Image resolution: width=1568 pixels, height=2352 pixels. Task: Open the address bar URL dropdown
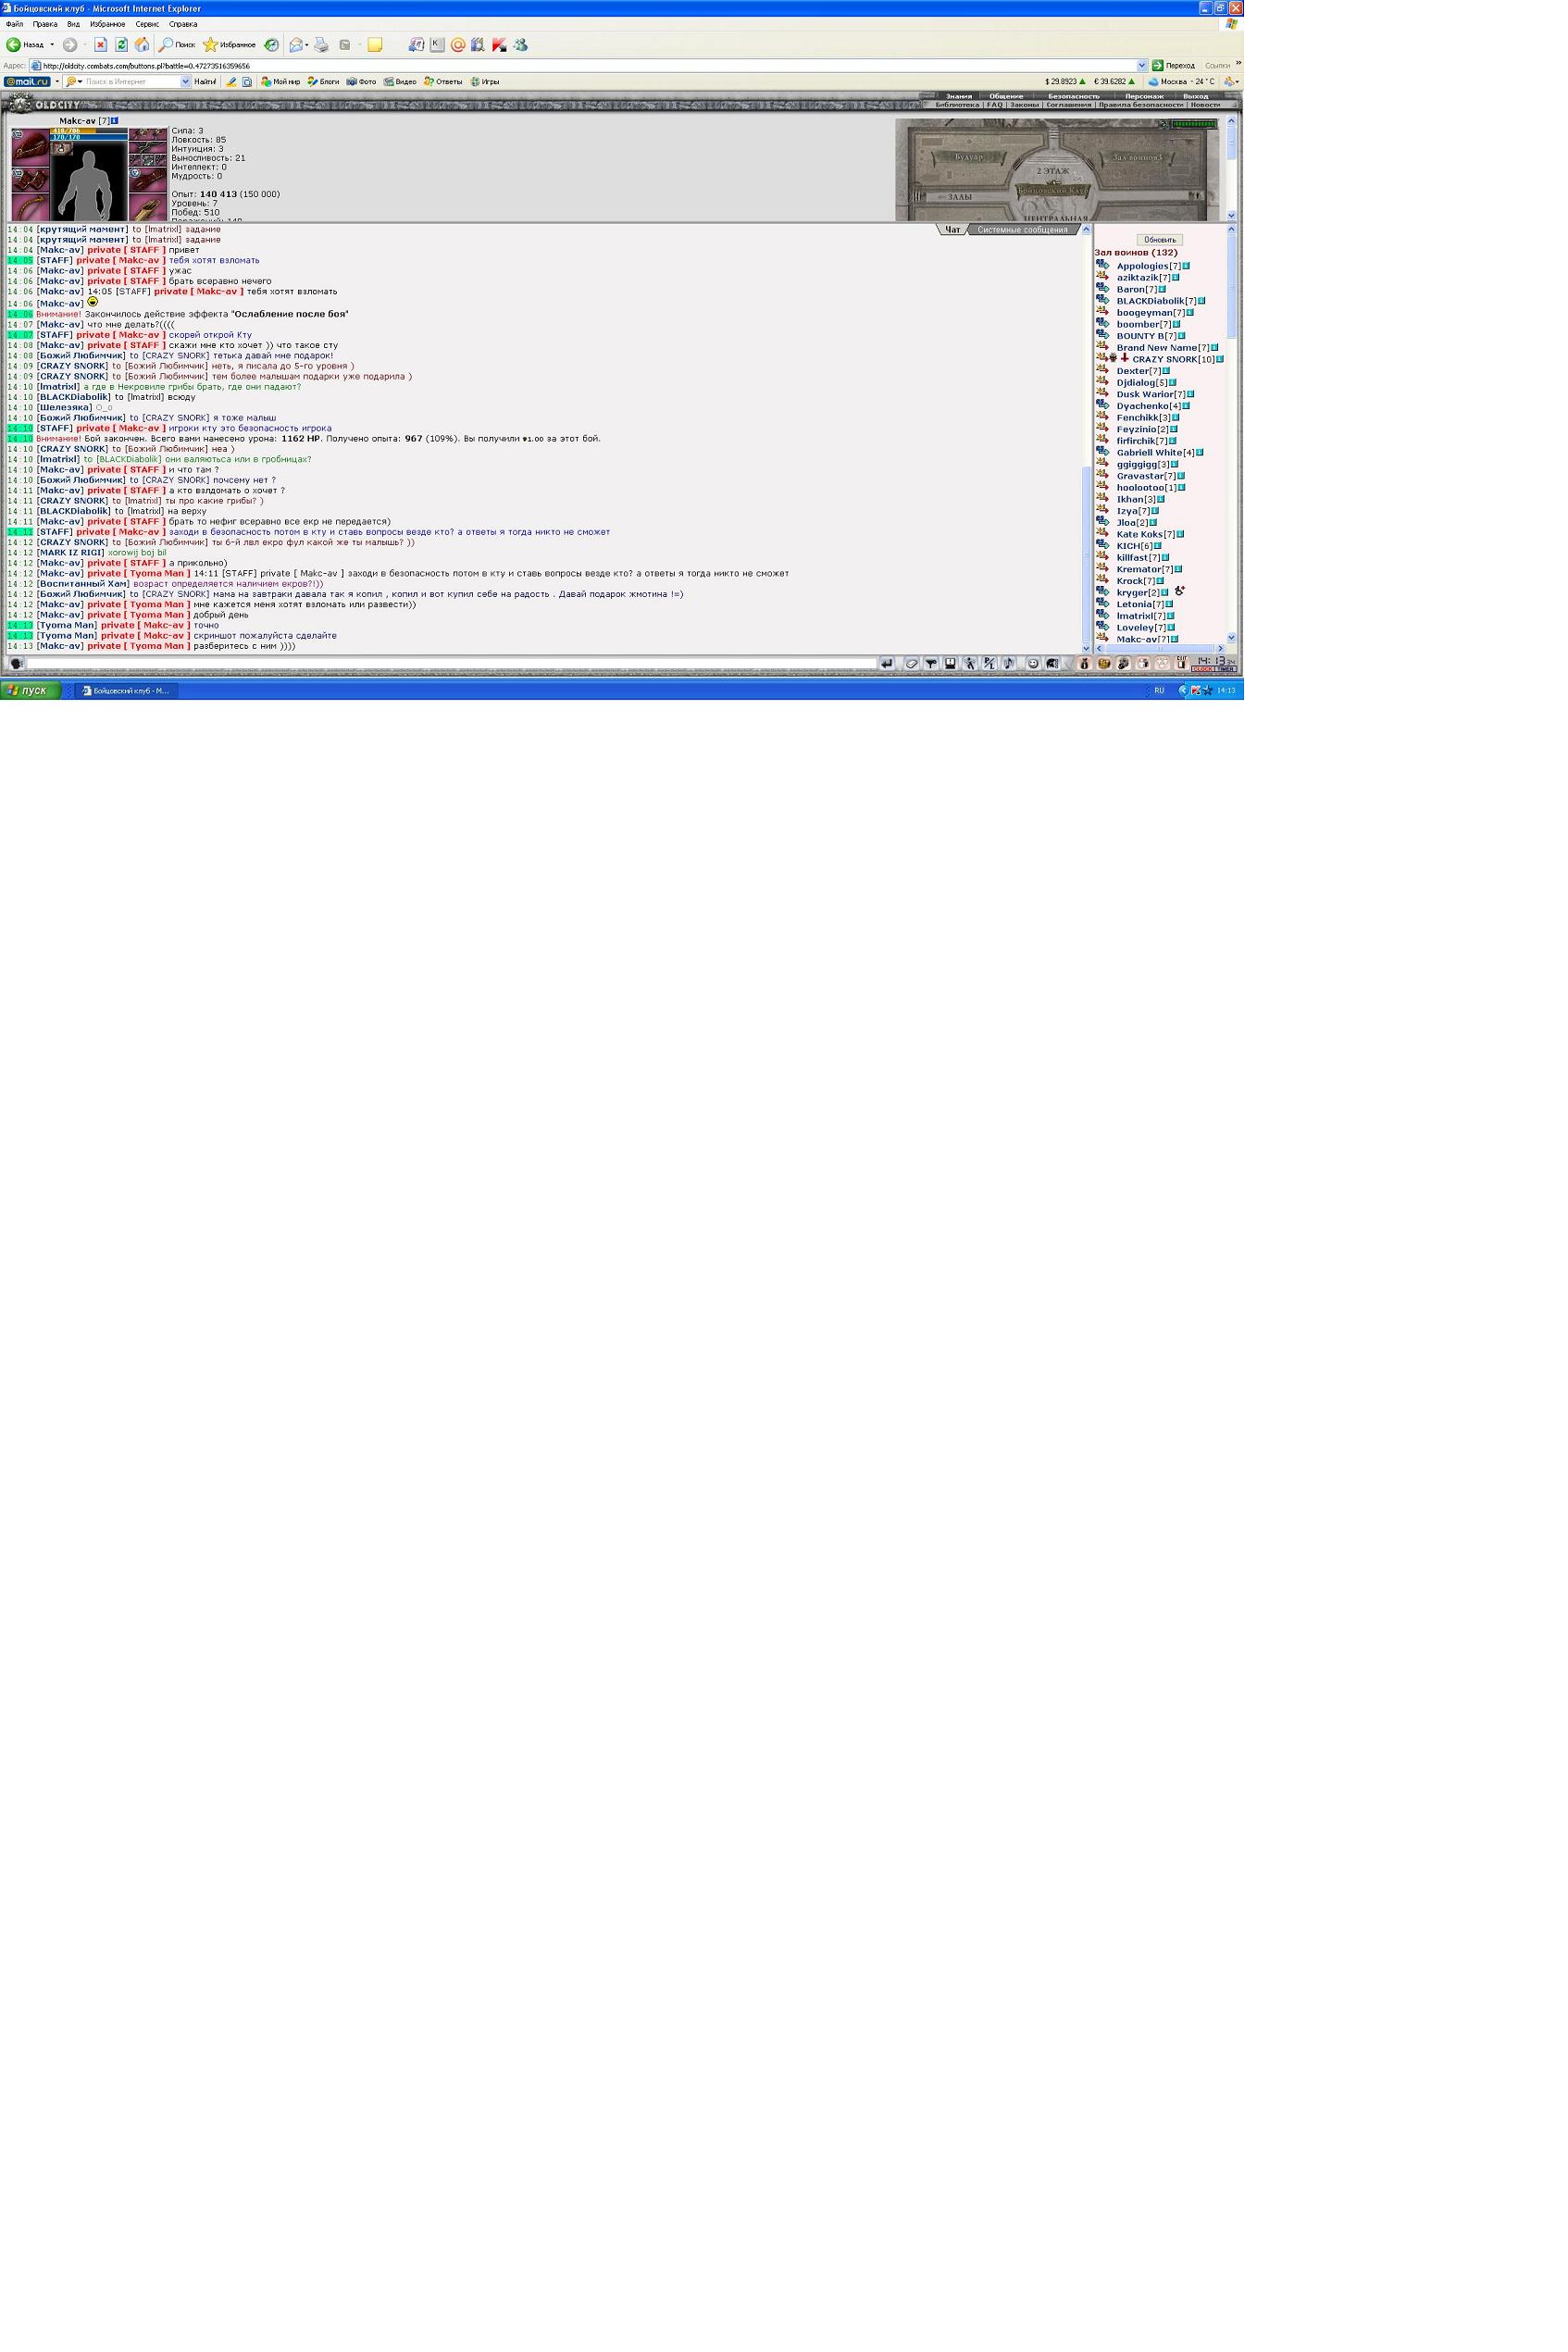(1142, 66)
